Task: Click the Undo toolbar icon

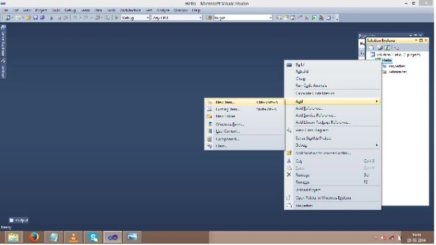Action: click(74, 18)
